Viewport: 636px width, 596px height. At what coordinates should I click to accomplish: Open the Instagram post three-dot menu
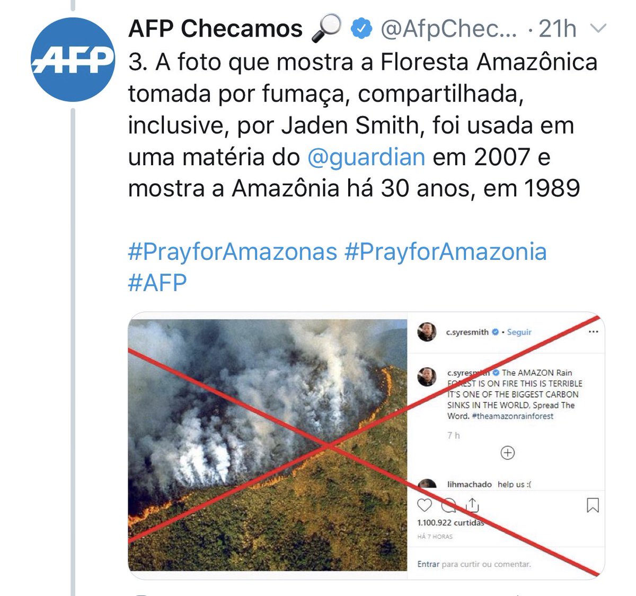[x=593, y=332]
